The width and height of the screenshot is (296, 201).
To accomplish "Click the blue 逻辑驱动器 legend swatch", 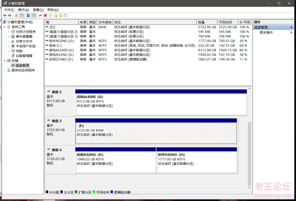I will click(x=112, y=192).
